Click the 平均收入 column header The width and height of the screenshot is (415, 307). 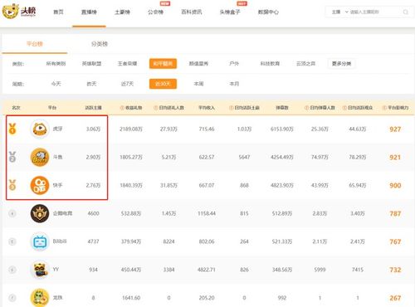pyautogui.click(x=207, y=108)
